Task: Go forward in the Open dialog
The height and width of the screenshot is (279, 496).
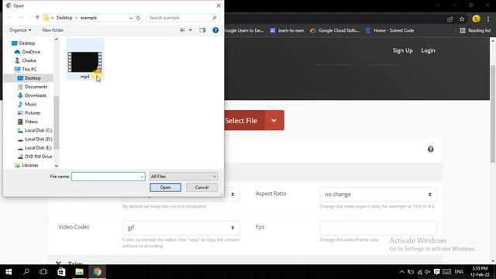Action: point(21,18)
